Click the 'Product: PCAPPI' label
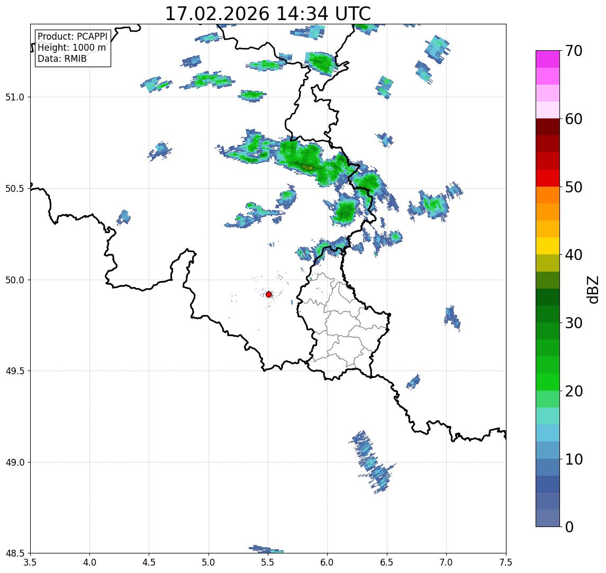 (x=73, y=36)
